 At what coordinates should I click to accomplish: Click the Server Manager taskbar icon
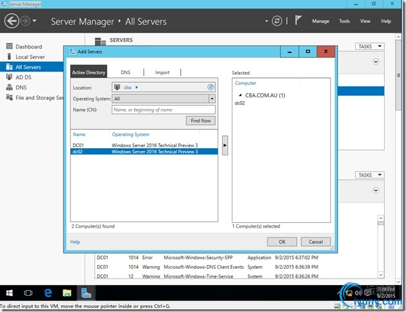point(86,293)
